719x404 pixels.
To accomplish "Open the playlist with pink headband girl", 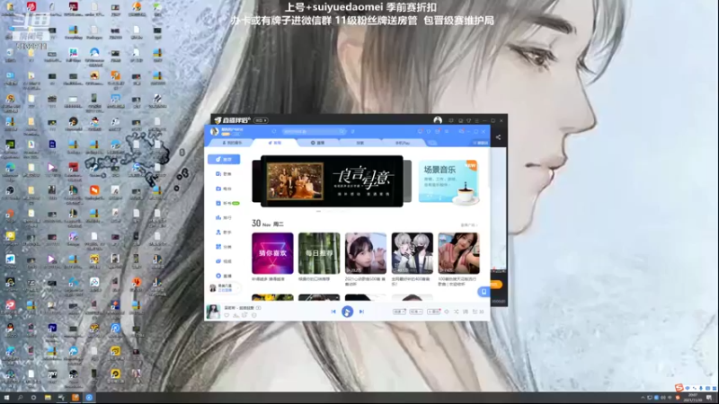I will [366, 253].
